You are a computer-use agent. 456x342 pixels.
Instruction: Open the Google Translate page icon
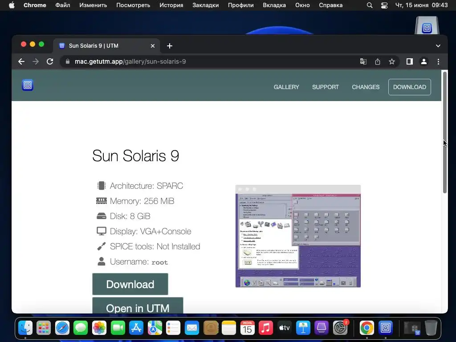(363, 61)
